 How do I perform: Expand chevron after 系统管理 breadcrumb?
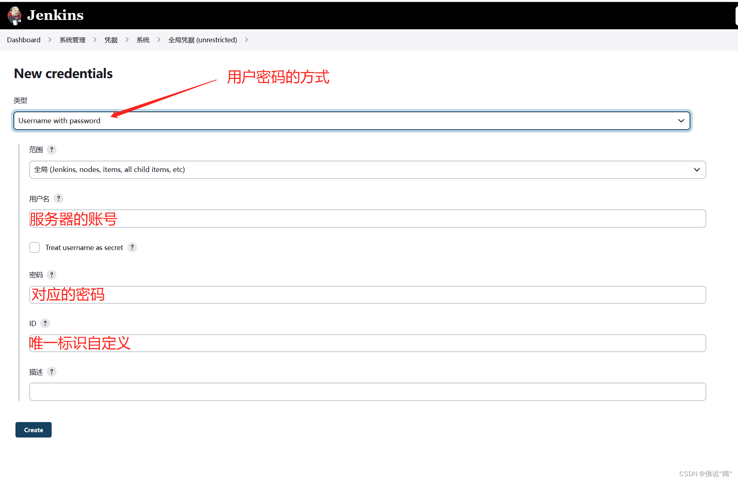coord(95,40)
